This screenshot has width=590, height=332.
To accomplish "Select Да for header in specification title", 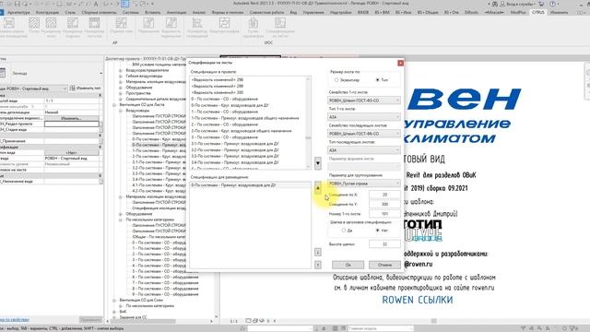I will (x=344, y=230).
